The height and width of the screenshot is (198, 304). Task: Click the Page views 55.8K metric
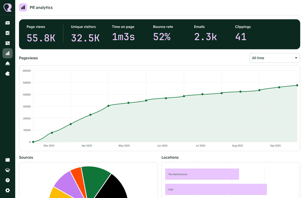pos(41,34)
